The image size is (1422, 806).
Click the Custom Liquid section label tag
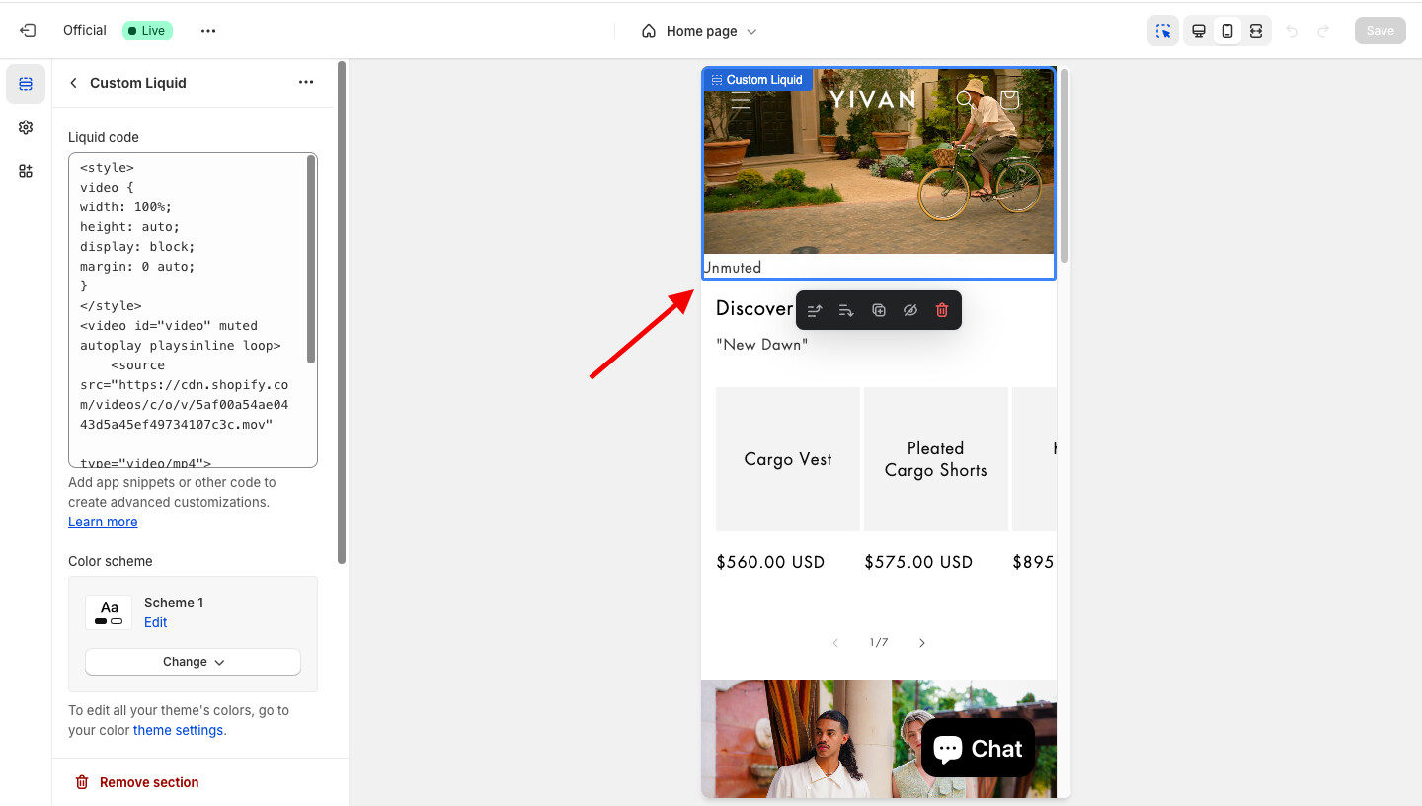point(757,80)
